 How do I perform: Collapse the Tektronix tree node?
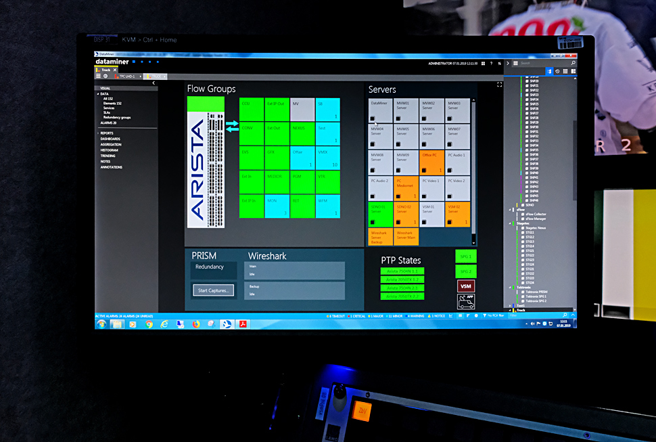coord(510,288)
